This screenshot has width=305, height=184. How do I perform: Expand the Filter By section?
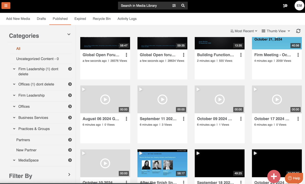(69, 174)
